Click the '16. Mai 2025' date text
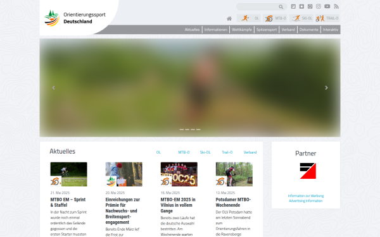Image resolution: width=380 pixels, height=237 pixels. pos(170,193)
